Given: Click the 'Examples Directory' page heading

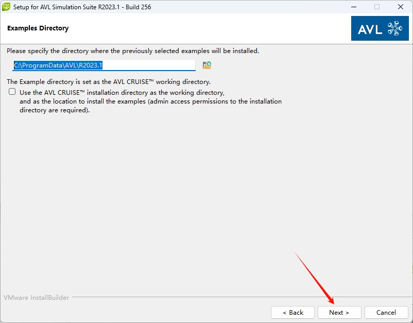Looking at the screenshot, I should coord(38,28).
